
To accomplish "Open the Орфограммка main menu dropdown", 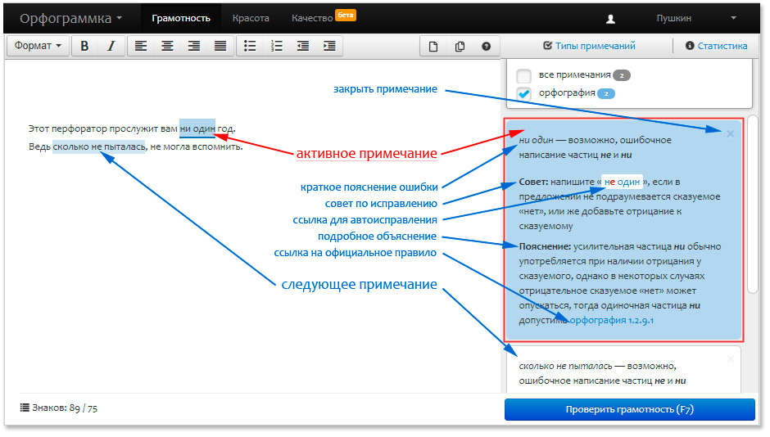I will pyautogui.click(x=70, y=19).
